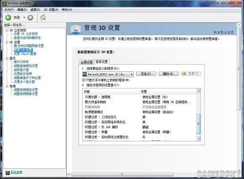The image size is (244, 179).
Task: Open the 编辑(E) menu
Action: 22,10
